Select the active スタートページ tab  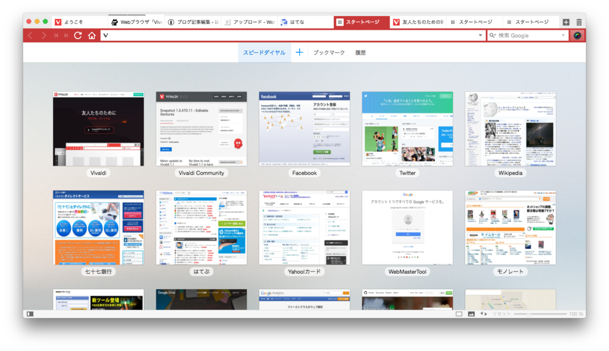point(362,22)
